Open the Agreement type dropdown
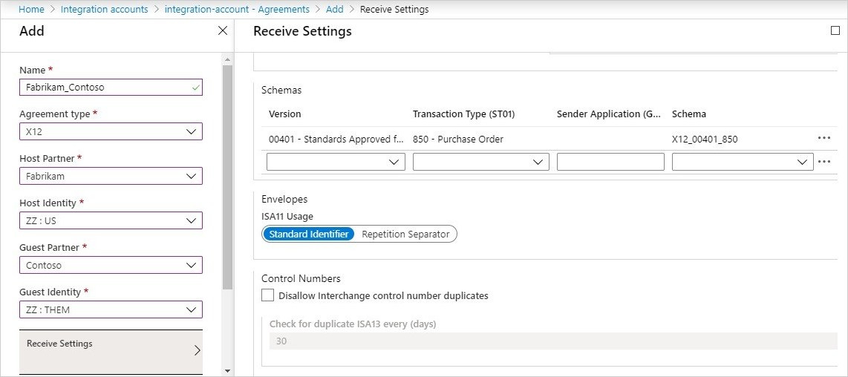 [111, 131]
